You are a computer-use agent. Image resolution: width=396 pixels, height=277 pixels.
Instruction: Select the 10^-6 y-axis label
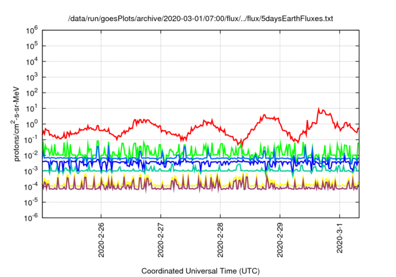point(32,218)
